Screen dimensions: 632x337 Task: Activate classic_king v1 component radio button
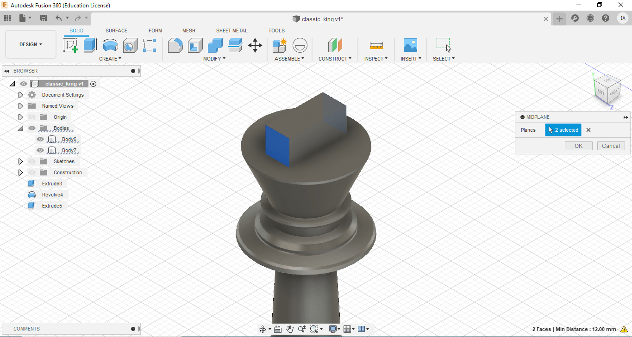pyautogui.click(x=94, y=84)
